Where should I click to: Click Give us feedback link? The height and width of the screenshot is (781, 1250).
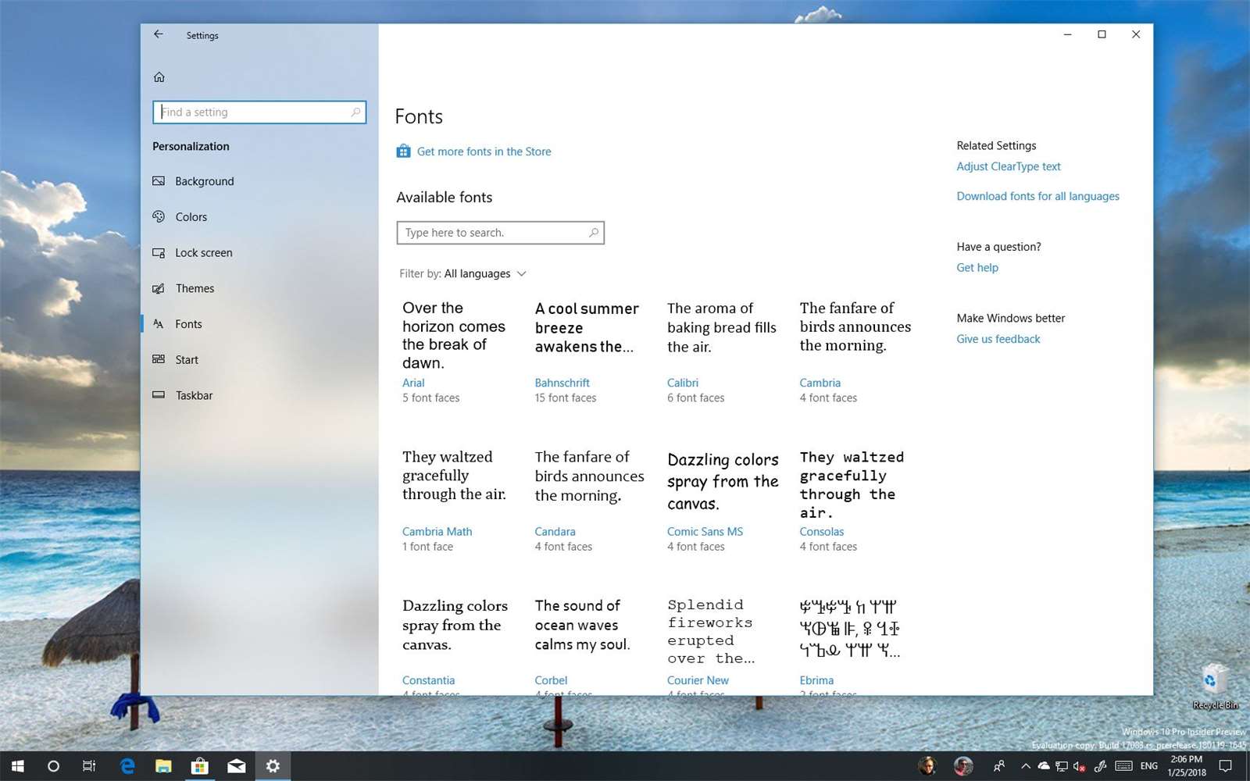point(998,339)
